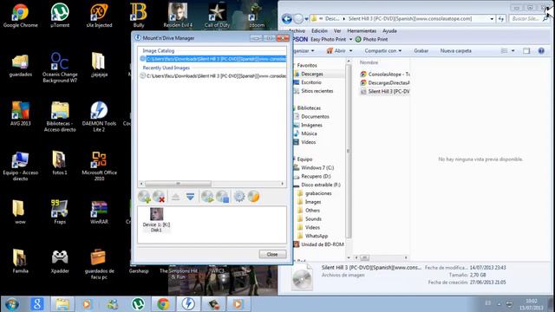The image size is (555, 312).
Task: Open the Ver menu
Action: 337,31
